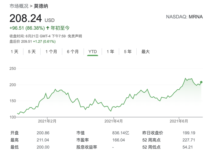Image resolution: width=214 pixels, height=153 pixels.
Task: Click the 股息收益率 label
Action: [x=87, y=147]
